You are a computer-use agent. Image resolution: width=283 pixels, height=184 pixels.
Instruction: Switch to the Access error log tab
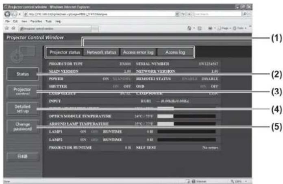pos(138,52)
